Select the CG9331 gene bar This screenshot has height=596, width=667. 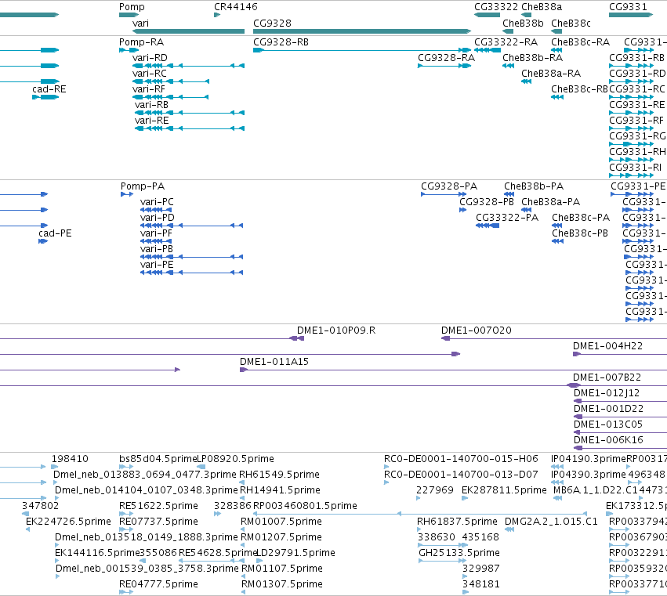coord(631,15)
